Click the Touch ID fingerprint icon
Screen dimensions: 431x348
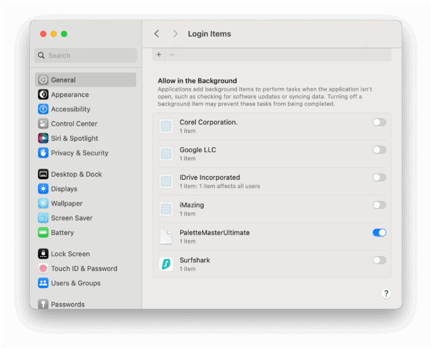point(43,268)
